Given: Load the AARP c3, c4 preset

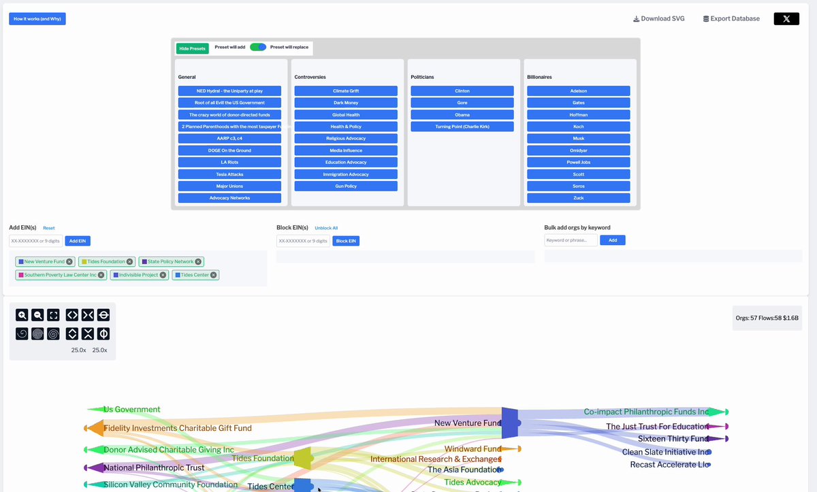Looking at the screenshot, I should (229, 138).
